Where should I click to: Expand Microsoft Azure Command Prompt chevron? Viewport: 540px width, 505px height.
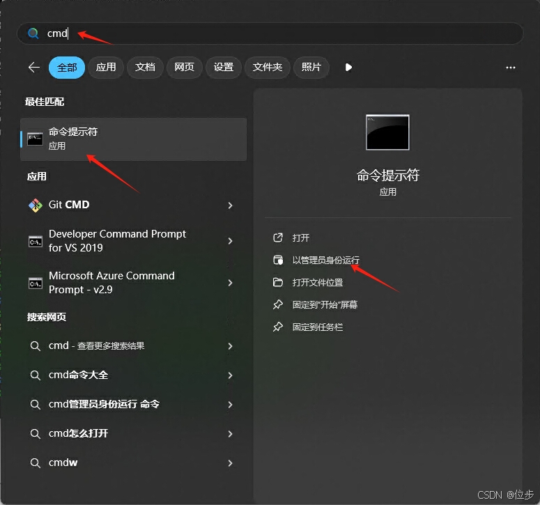pos(230,283)
